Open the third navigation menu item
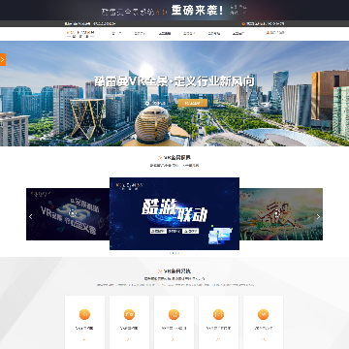Viewport: 349px width, 349px height. pos(165,33)
